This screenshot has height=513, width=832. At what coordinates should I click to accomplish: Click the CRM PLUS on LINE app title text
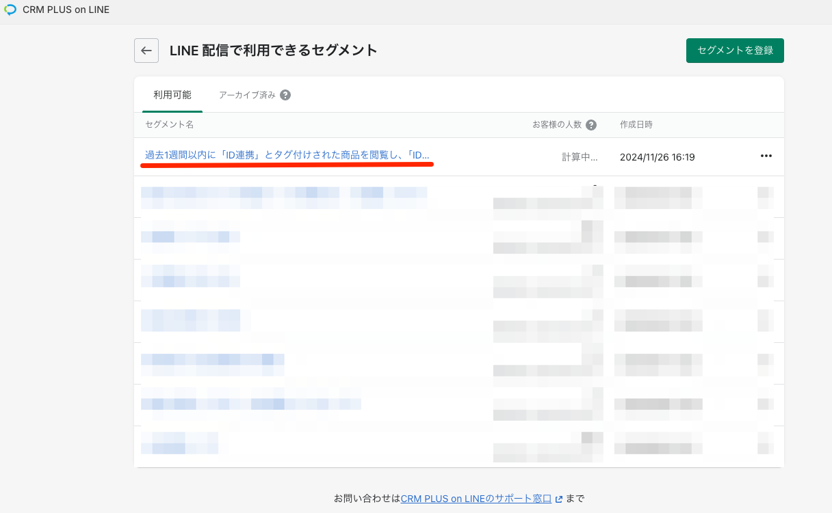tap(66, 10)
